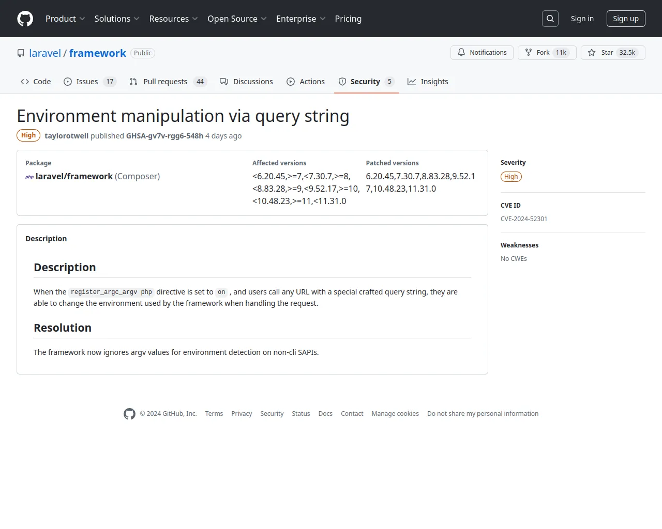Click the GHSA-gv7v-rgg6-548h identifier
Image resolution: width=662 pixels, height=529 pixels.
point(164,136)
